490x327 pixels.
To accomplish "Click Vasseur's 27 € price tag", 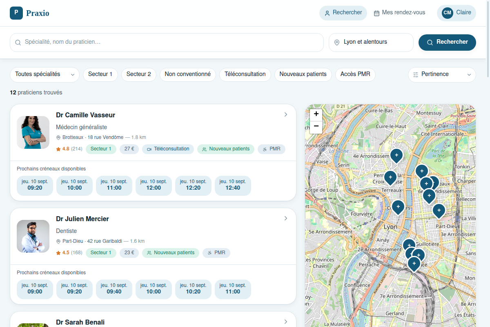I will click(x=129, y=149).
